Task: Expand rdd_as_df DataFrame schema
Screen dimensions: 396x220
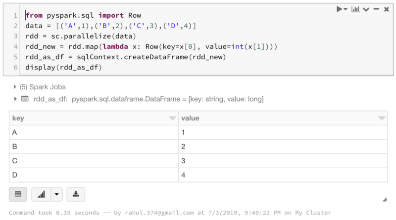Action: (x=14, y=99)
